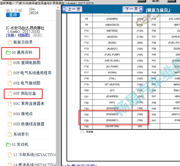Open 00E 电气接线图 page

point(27,83)
